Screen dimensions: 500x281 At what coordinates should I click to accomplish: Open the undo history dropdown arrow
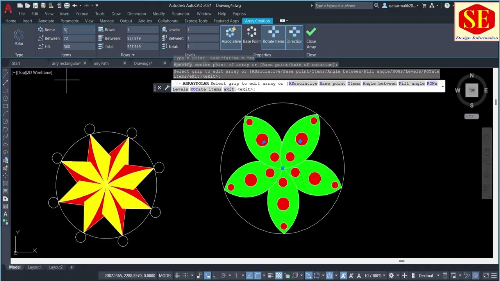(x=80, y=5)
